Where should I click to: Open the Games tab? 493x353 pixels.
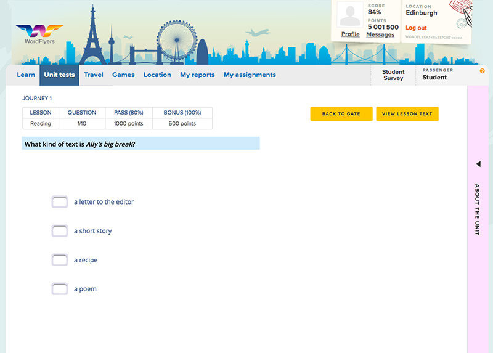pos(123,75)
